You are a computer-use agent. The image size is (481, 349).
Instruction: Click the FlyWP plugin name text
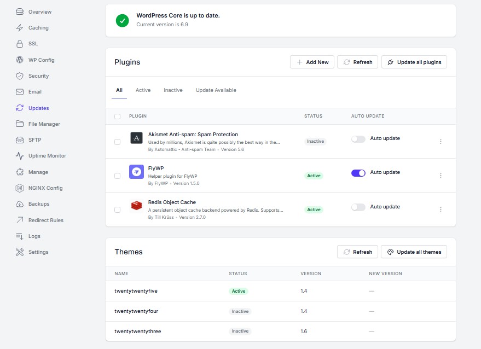coord(156,168)
